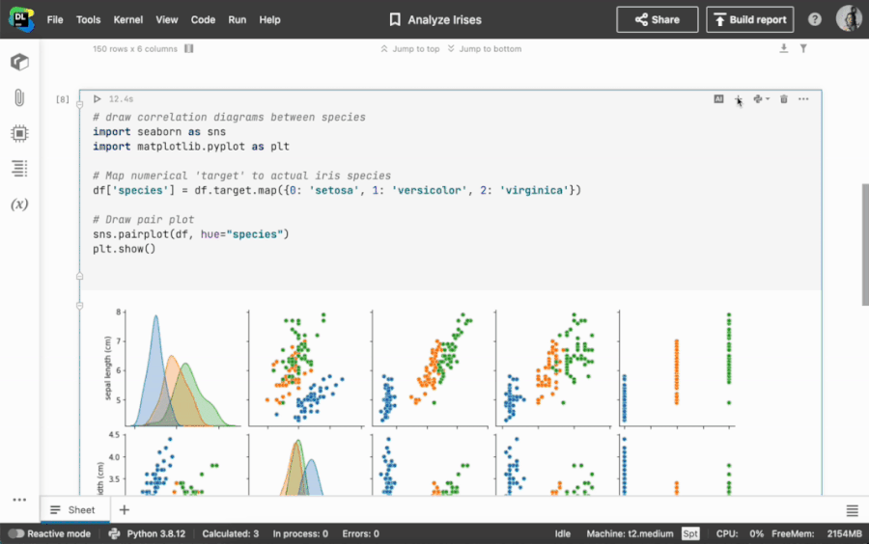Open the help question mark icon

pyautogui.click(x=815, y=19)
